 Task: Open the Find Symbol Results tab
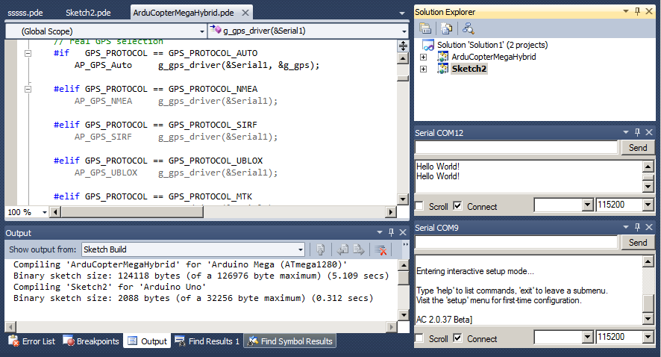[290, 341]
